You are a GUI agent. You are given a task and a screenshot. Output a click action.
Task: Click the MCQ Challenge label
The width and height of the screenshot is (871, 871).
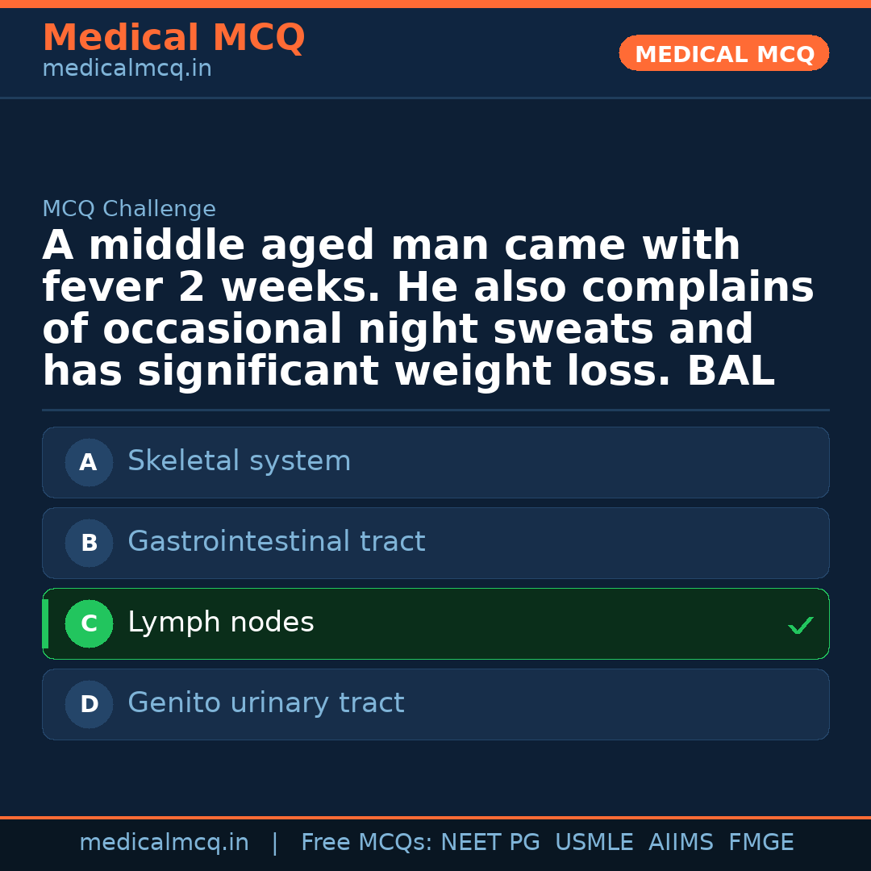click(129, 210)
